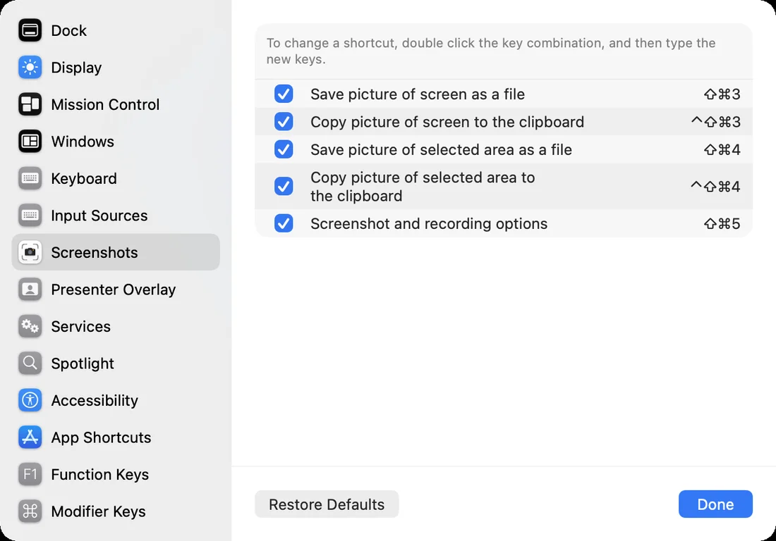
Task: Select the Windows category label
Action: [x=83, y=142]
